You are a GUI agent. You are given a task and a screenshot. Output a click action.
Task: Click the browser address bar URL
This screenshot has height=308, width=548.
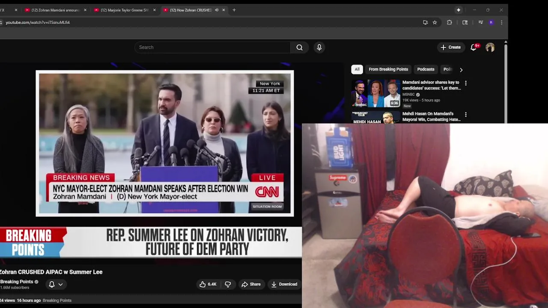tap(38, 22)
